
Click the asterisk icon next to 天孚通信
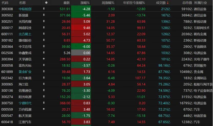click(x=44, y=59)
